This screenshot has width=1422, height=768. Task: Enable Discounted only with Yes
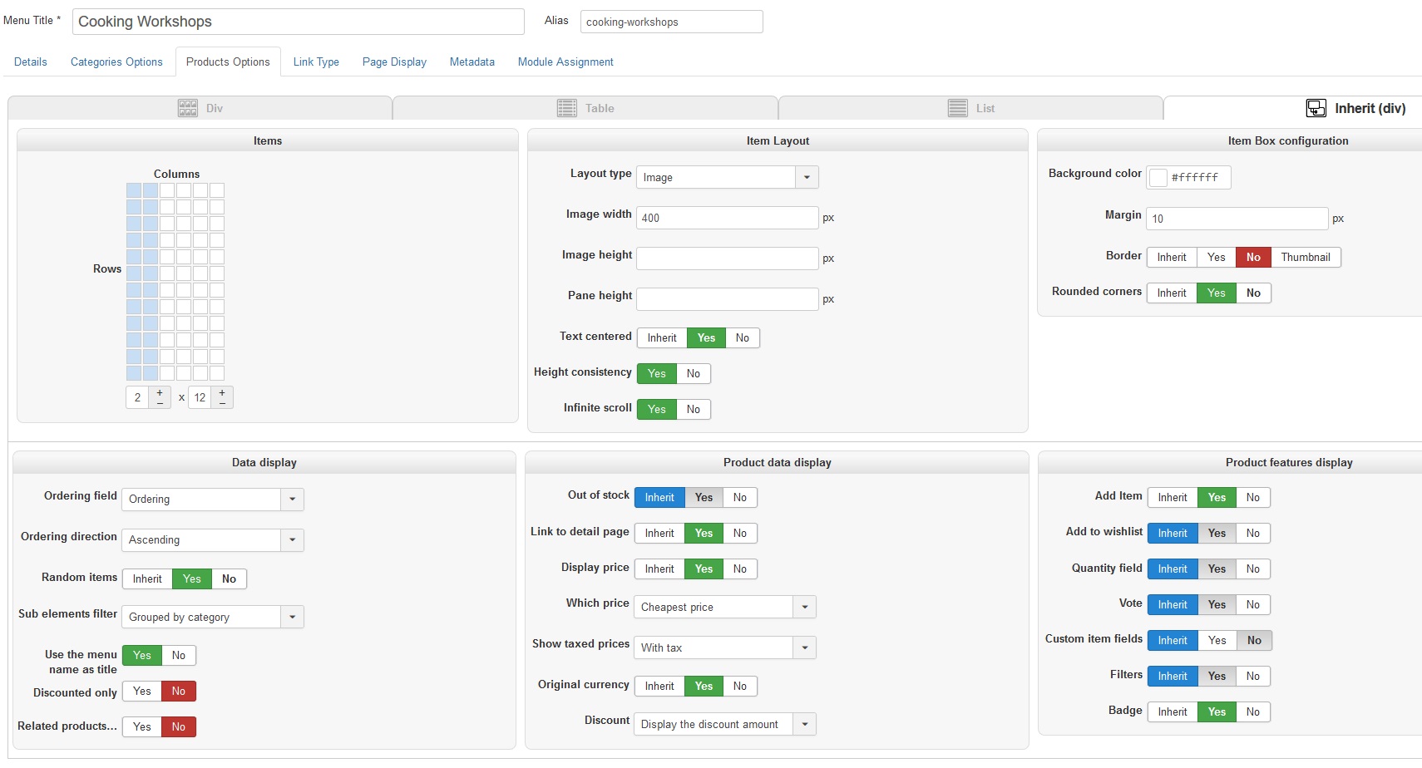[x=142, y=691]
